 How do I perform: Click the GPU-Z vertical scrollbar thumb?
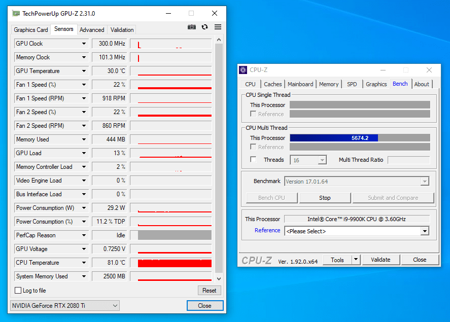[x=219, y=158]
